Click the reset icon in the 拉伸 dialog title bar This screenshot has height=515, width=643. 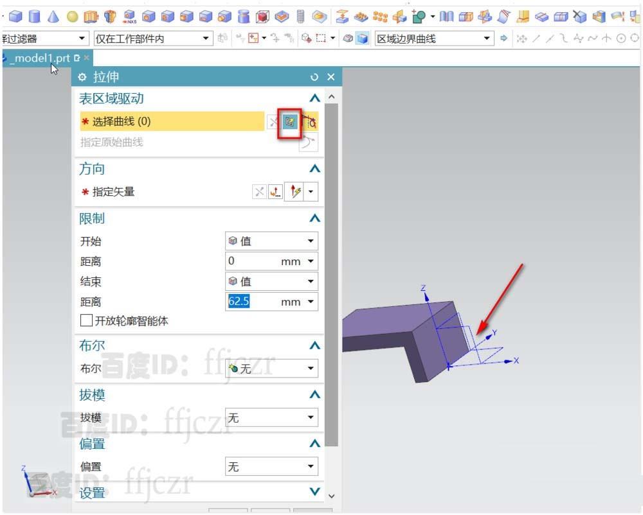click(314, 77)
